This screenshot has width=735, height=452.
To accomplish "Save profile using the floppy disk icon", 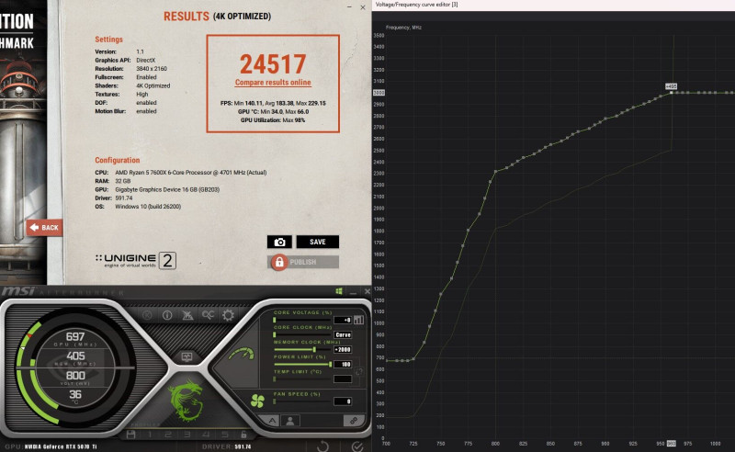I will point(130,435).
